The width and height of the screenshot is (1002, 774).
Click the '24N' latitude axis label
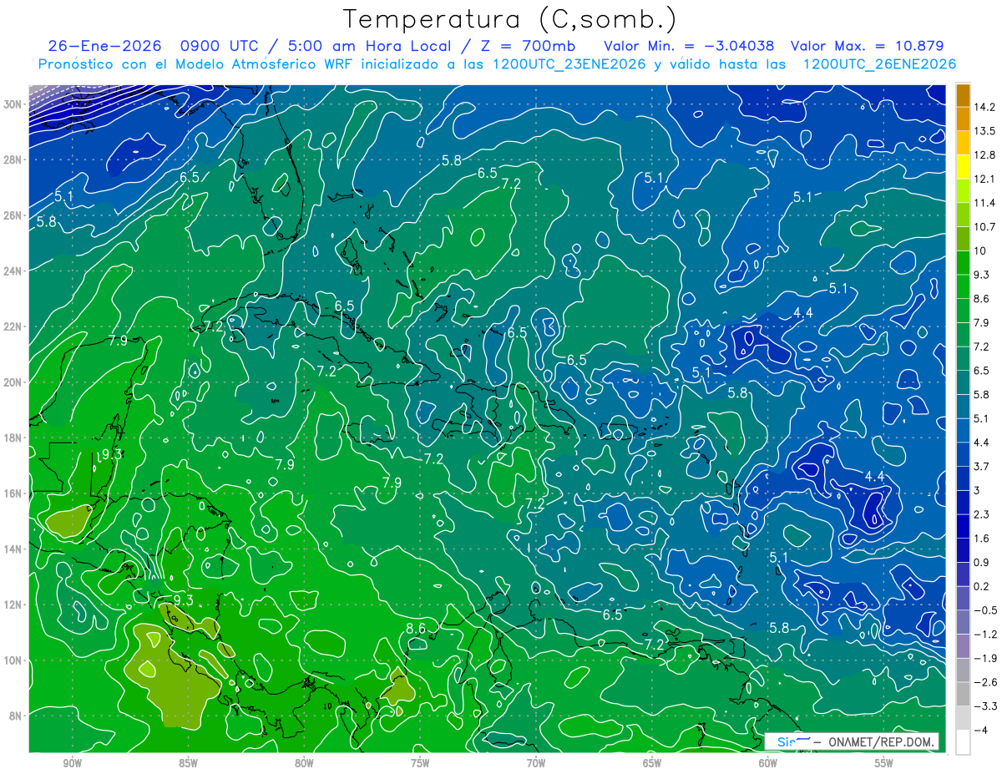[13, 271]
